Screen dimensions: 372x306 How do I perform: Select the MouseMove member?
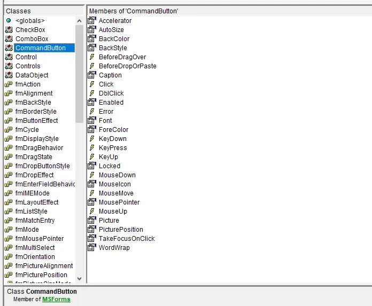[x=117, y=193]
